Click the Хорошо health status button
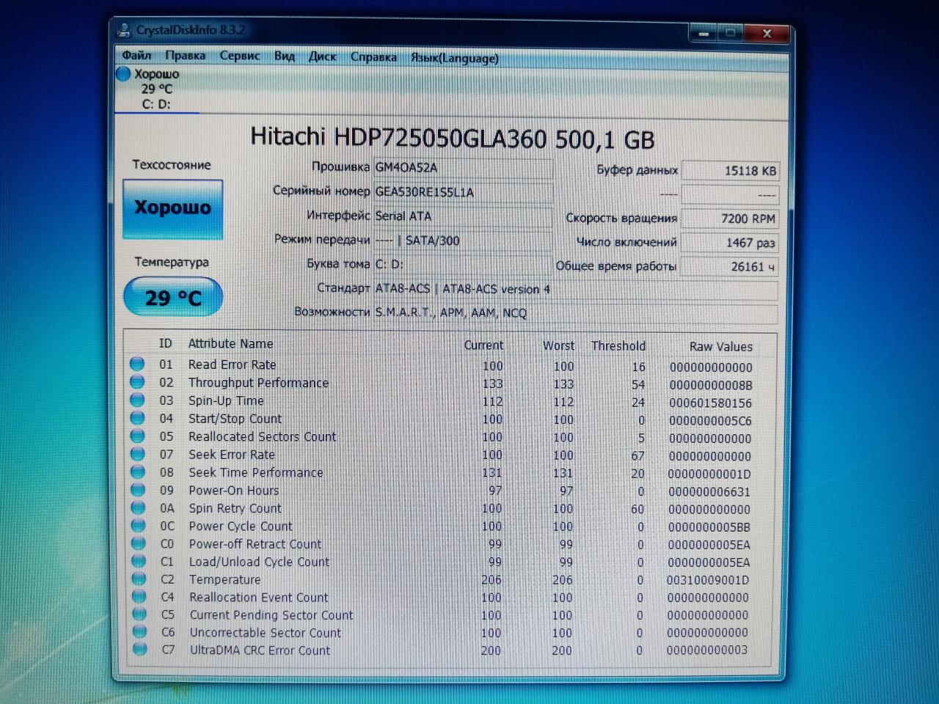 172,208
